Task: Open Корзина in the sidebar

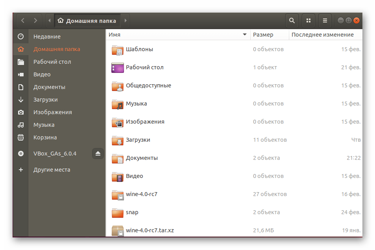Action: click(45, 137)
